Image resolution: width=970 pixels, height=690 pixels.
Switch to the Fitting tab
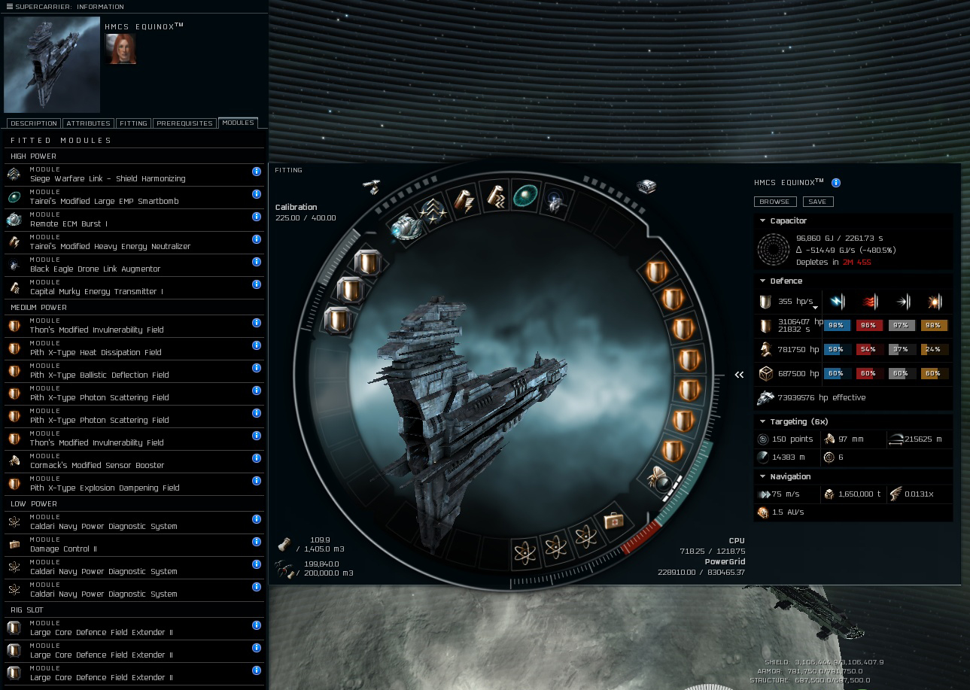tap(133, 123)
